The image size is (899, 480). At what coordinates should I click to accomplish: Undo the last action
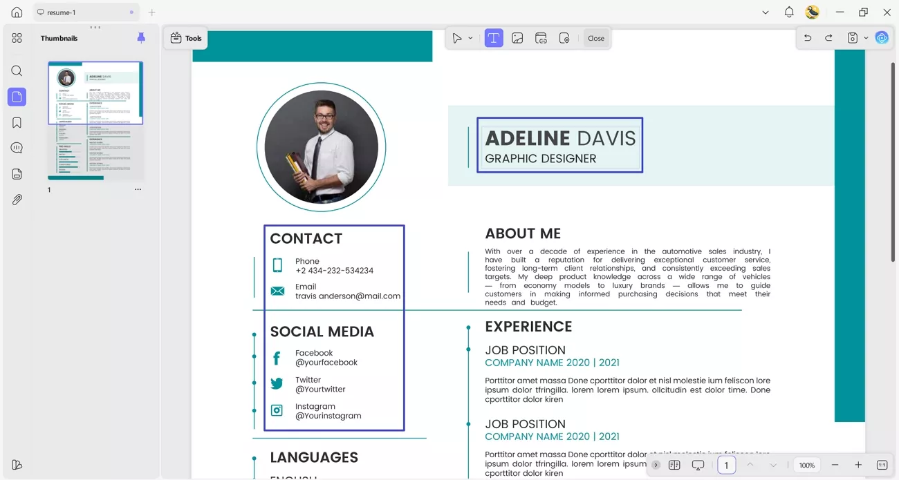coord(808,38)
